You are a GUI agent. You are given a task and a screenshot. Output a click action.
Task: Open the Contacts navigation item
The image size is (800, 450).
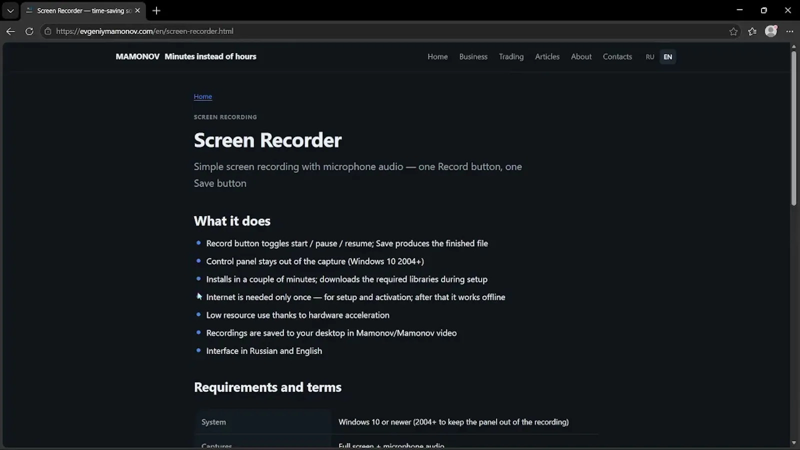[617, 56]
